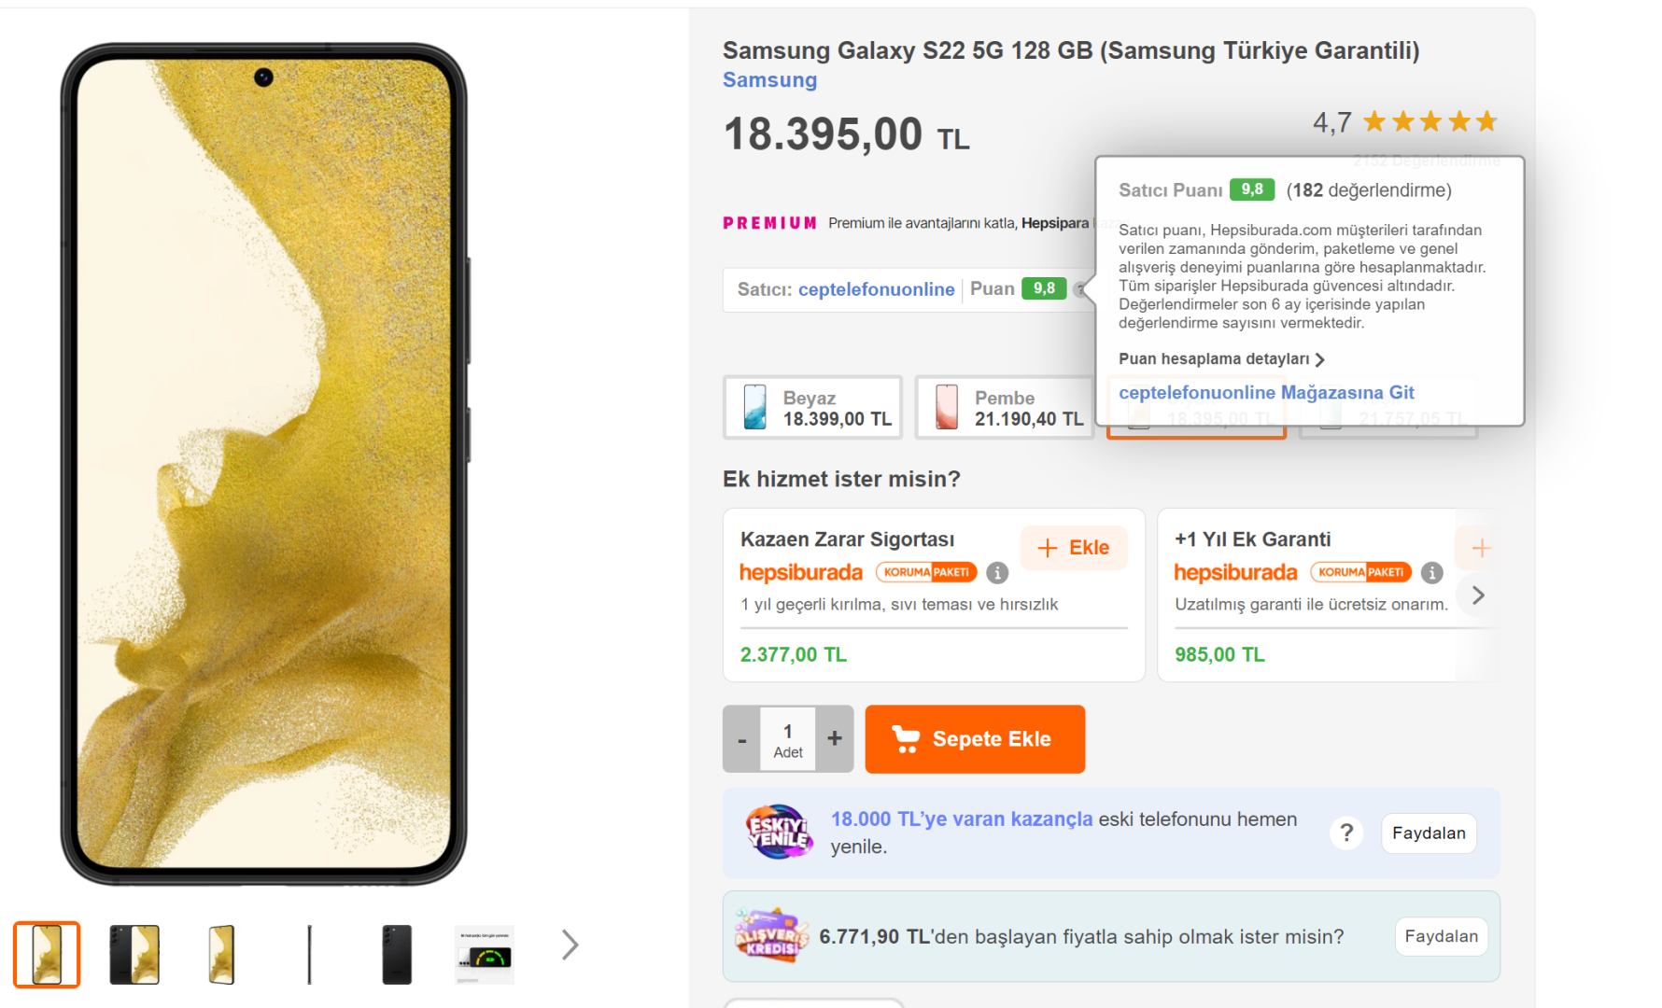The height and width of the screenshot is (1008, 1662).
Task: Decrease quantity with the minus button
Action: 742,740
